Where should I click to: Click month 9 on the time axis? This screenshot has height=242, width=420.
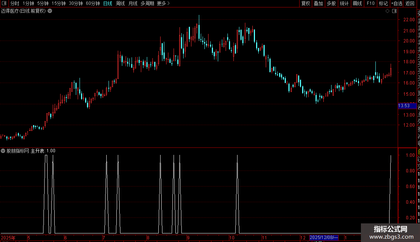pyautogui.click(x=188, y=238)
